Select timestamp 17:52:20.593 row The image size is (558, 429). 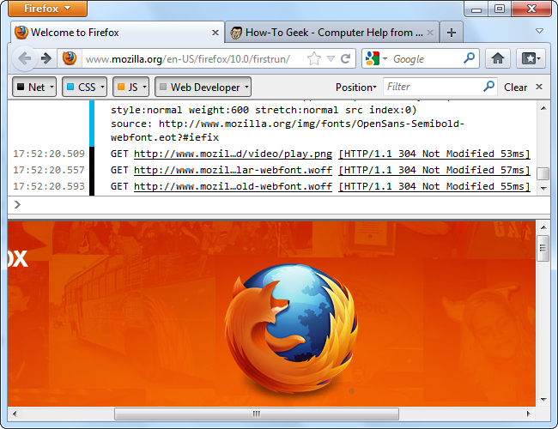pyautogui.click(x=49, y=187)
